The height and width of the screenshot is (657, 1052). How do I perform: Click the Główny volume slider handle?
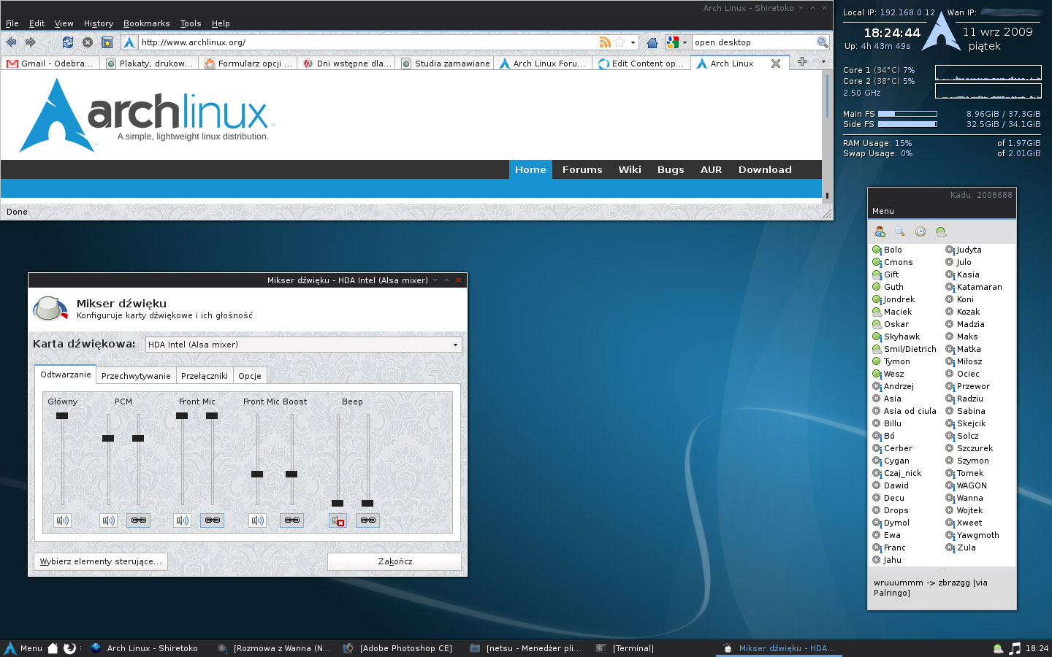[62, 416]
